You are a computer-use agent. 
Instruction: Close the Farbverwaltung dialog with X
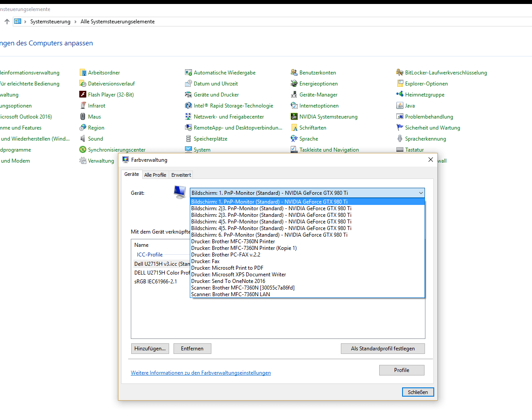(431, 160)
